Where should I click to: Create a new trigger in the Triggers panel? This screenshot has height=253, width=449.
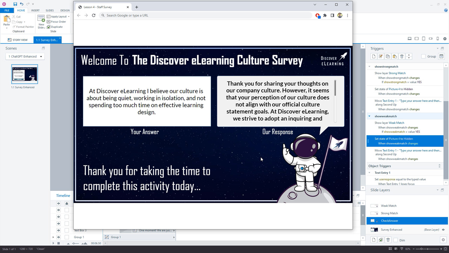tap(374, 56)
